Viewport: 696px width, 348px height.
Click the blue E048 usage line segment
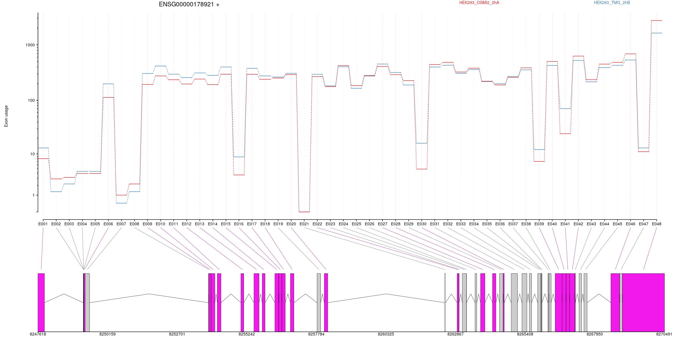(x=657, y=33)
